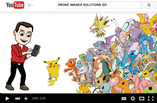This screenshot has height=103, width=157.
Task: Enter full screen mode
Action: click(151, 99)
